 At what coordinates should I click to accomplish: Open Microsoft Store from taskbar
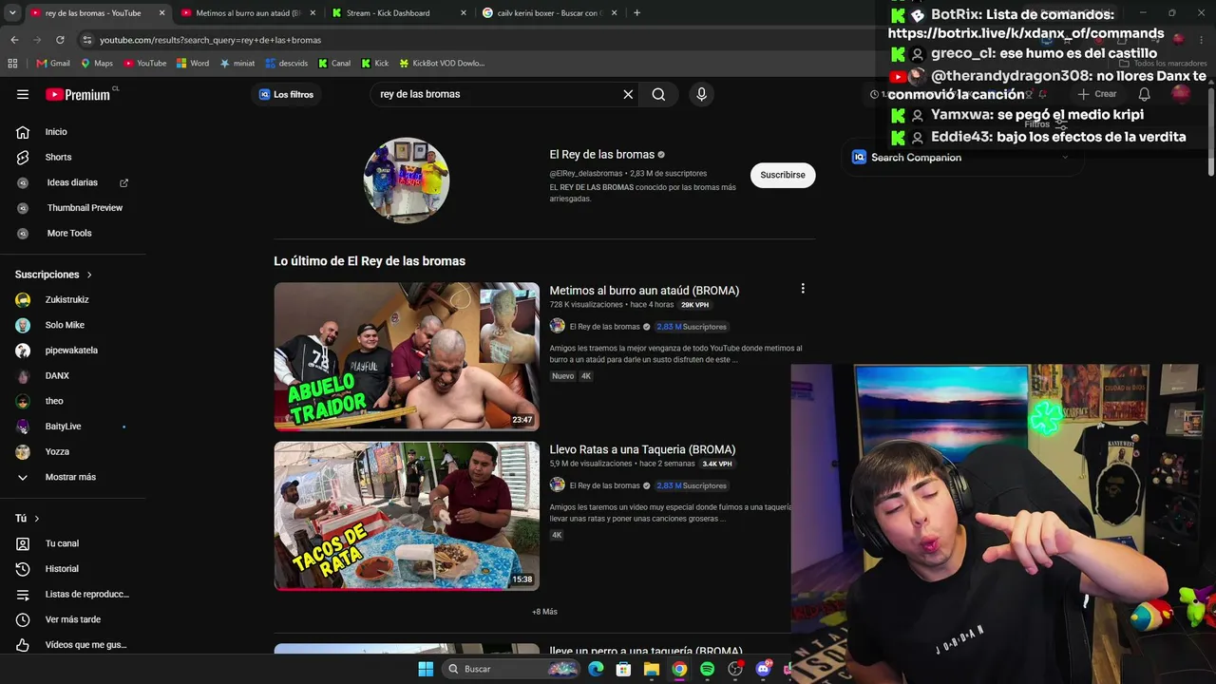(x=623, y=669)
